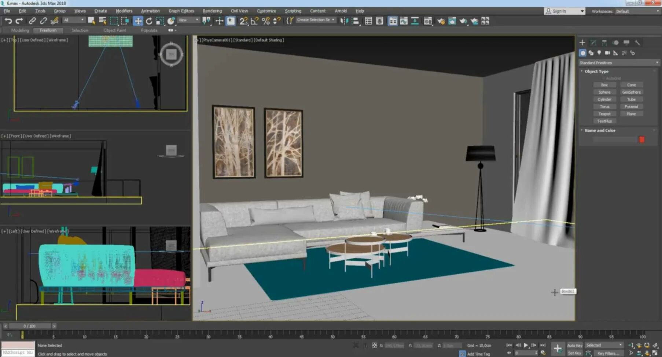Collapse the Object Type rollout
The height and width of the screenshot is (357, 662).
596,71
